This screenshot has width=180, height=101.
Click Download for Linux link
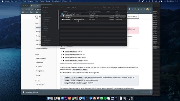(71, 52)
